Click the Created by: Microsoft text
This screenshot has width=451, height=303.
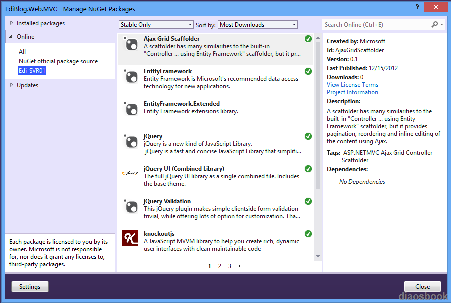tap(356, 41)
